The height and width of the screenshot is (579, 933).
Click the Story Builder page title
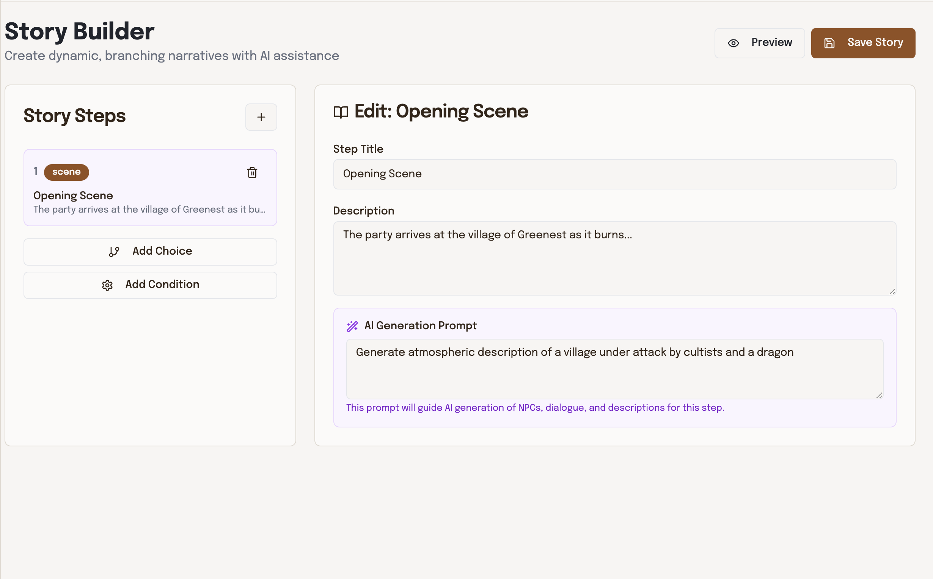[79, 31]
